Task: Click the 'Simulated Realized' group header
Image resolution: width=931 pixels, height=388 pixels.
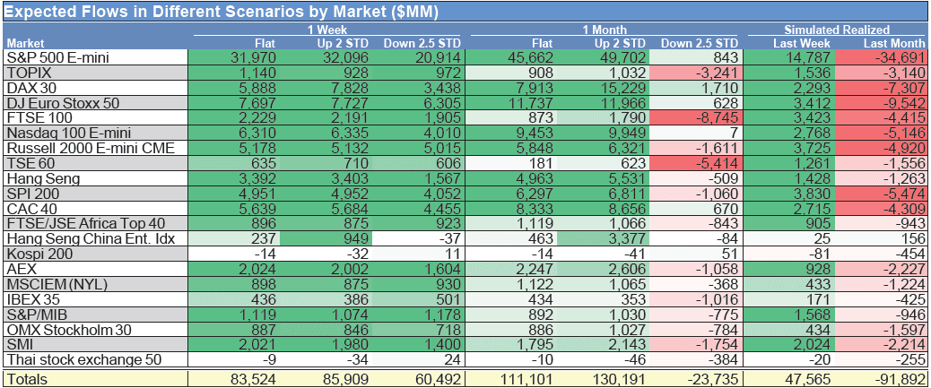Action: pos(837,29)
